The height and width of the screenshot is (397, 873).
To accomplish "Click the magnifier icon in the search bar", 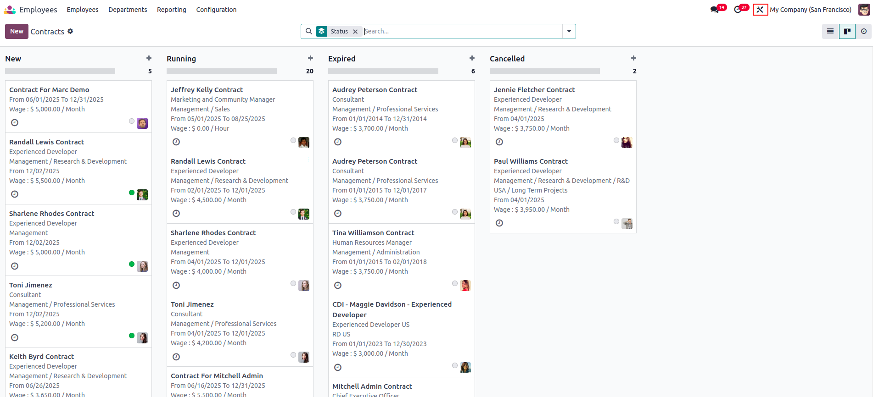I will (309, 31).
